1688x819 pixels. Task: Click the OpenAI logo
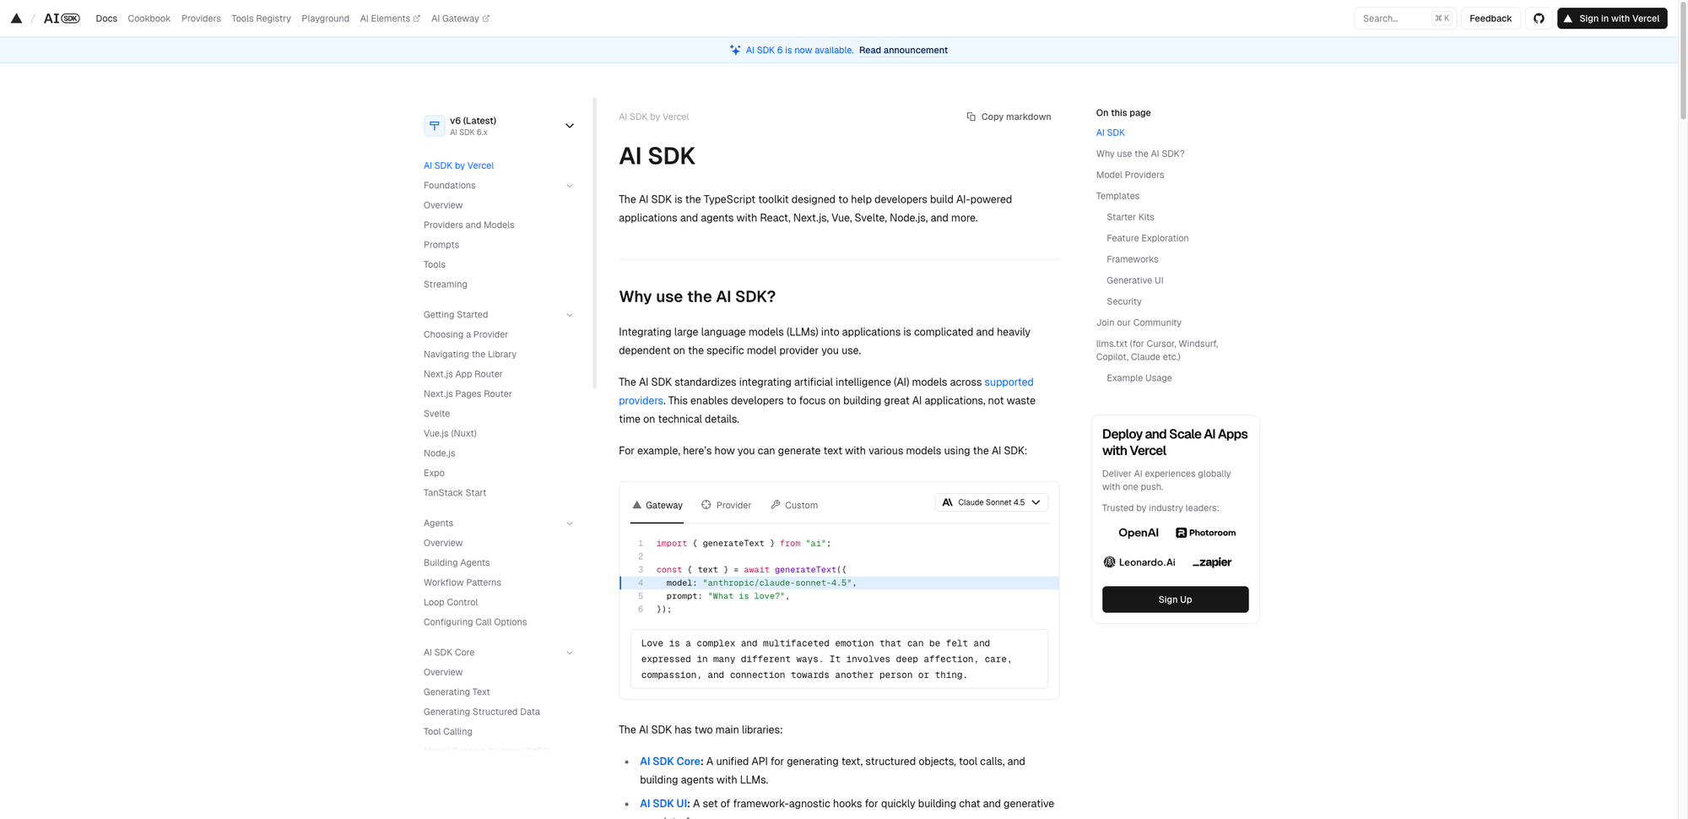pyautogui.click(x=1138, y=533)
